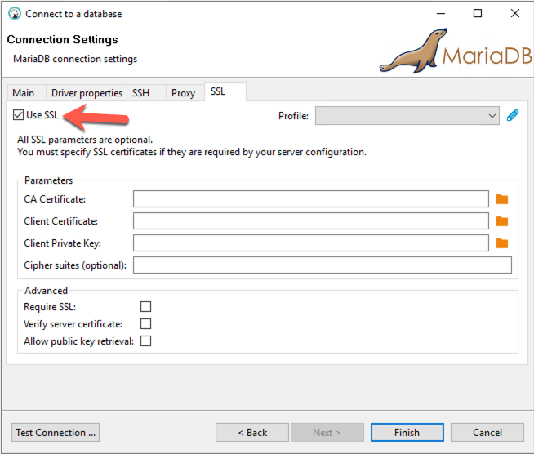Open file browser for Client Private Key

coord(502,243)
